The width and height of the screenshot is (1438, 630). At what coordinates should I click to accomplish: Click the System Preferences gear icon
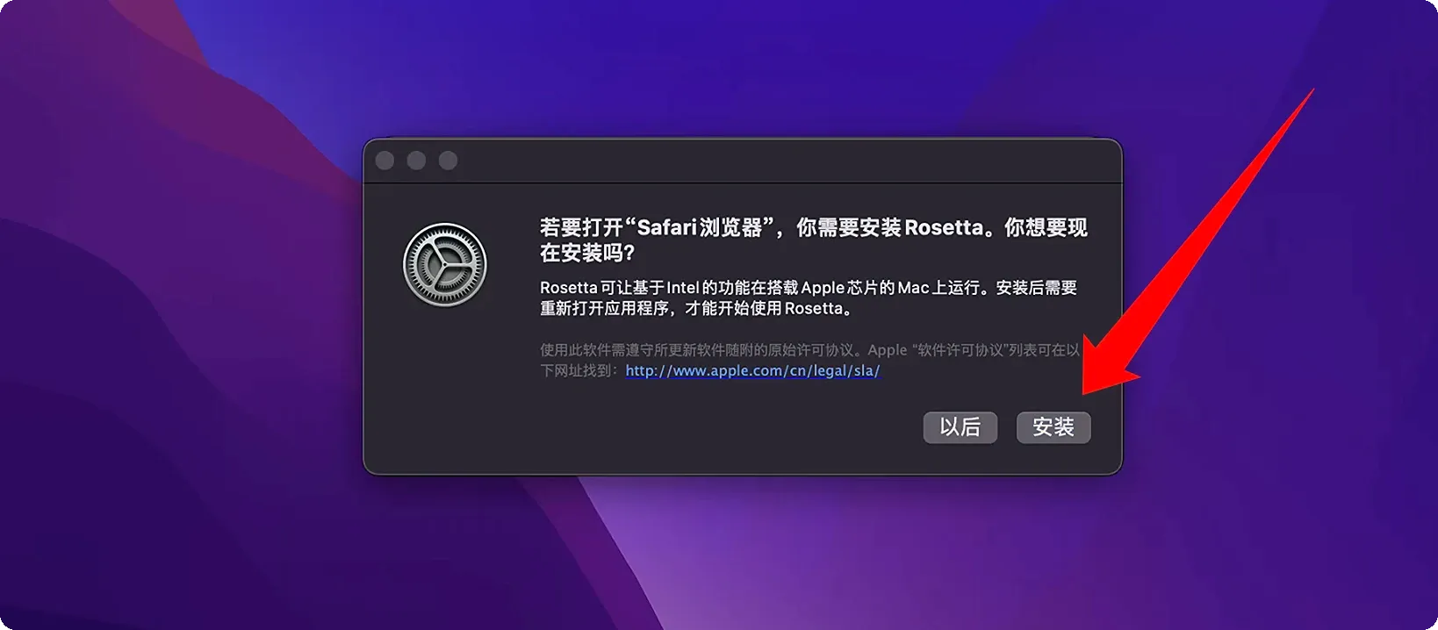tap(444, 265)
